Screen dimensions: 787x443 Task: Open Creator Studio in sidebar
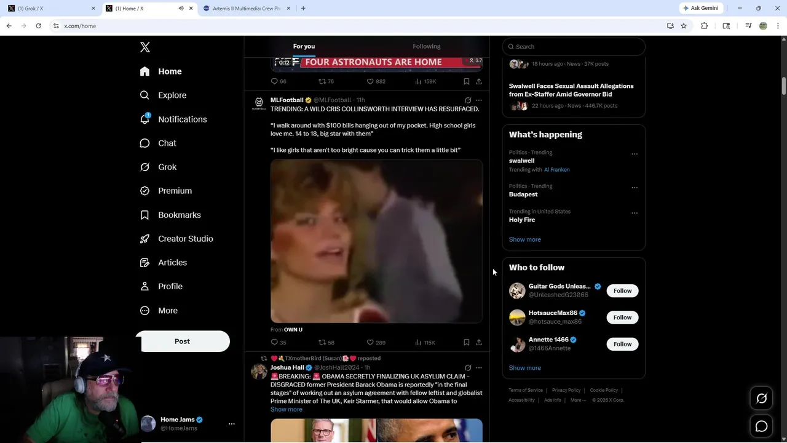pyautogui.click(x=176, y=239)
